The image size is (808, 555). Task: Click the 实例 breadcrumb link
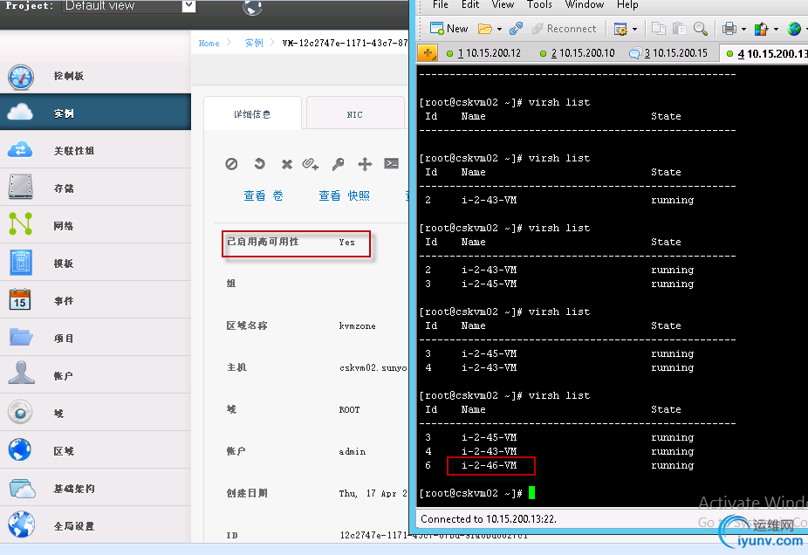(x=254, y=44)
